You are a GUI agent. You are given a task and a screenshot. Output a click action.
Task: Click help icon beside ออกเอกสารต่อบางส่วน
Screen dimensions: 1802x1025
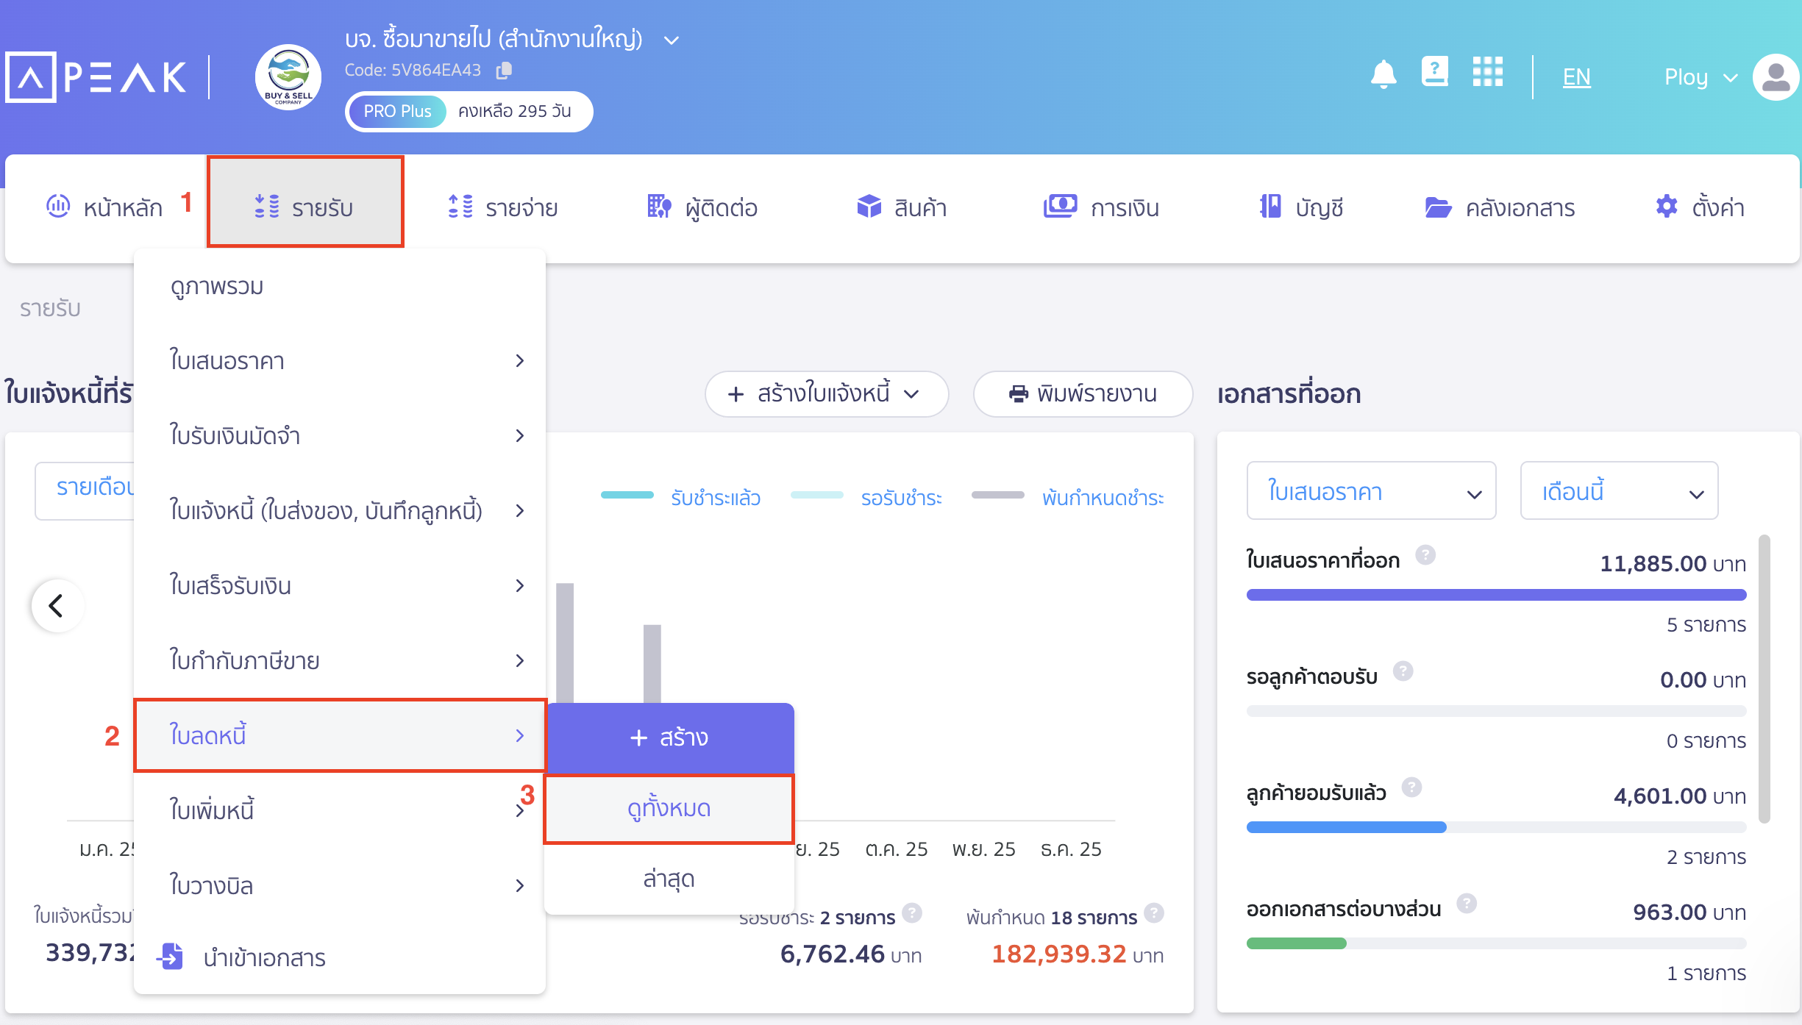(1467, 904)
